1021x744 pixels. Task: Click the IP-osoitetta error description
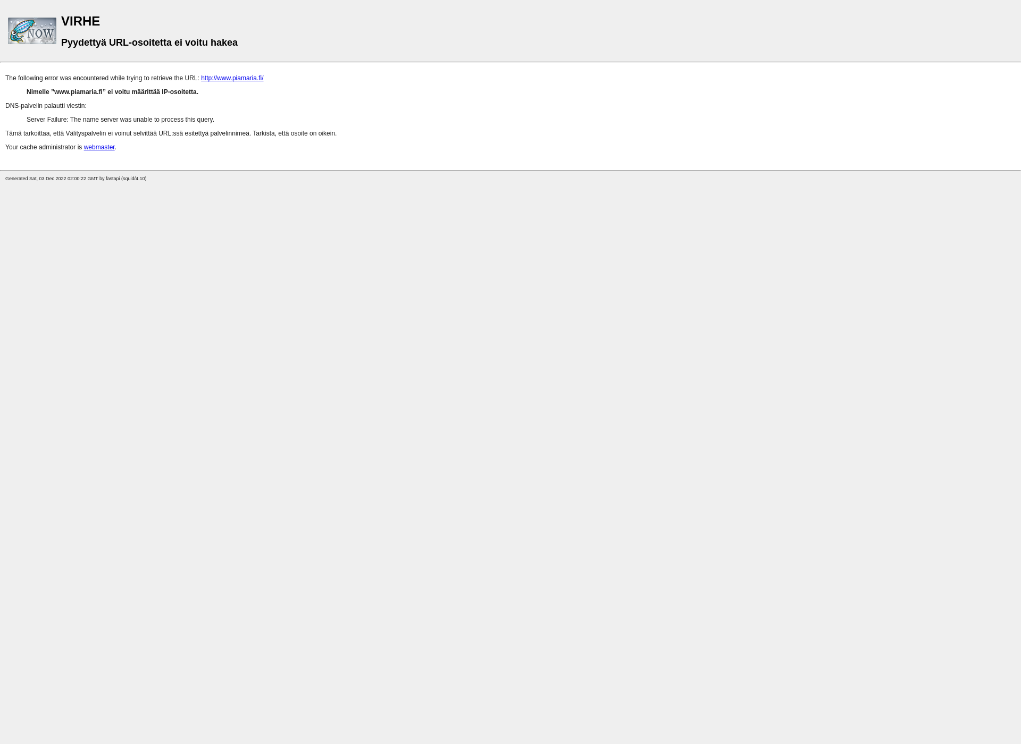(113, 92)
